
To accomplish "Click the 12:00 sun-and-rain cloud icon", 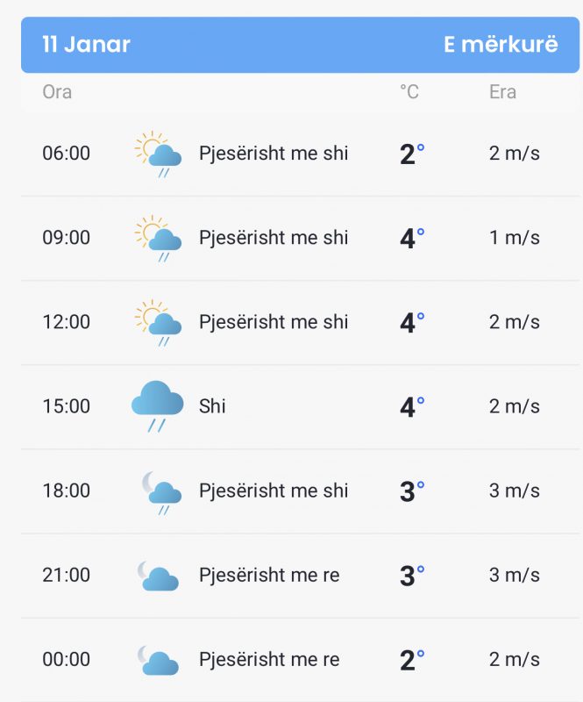I will (159, 323).
